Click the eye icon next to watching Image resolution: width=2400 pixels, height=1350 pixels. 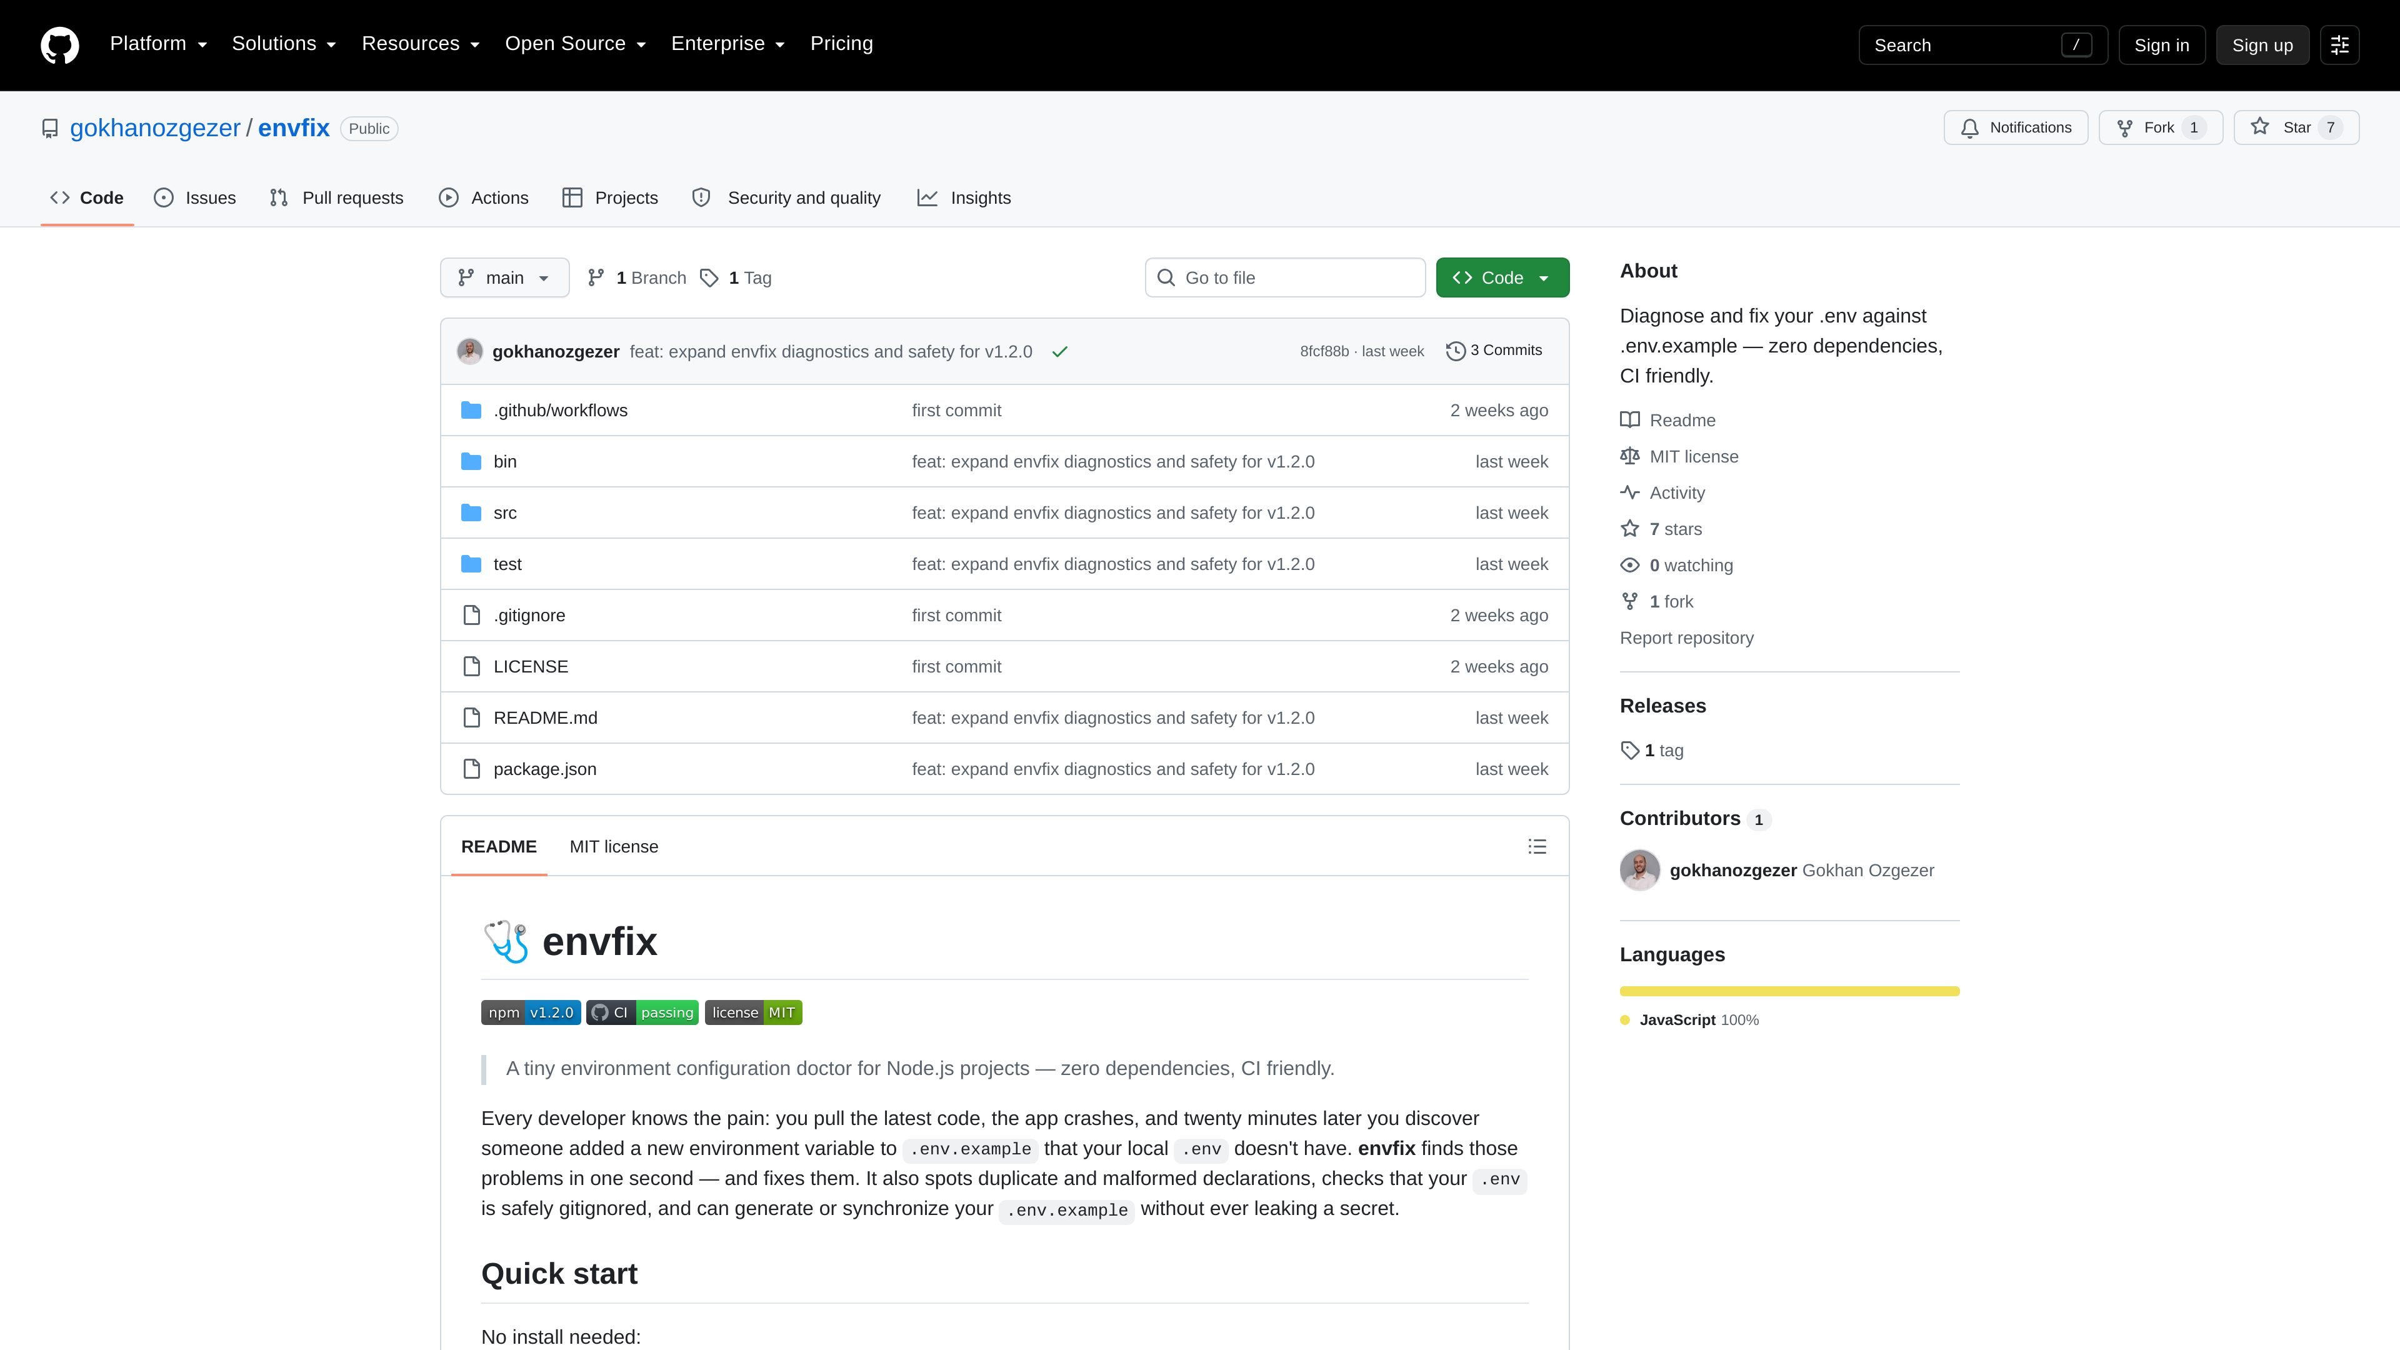pyautogui.click(x=1629, y=566)
